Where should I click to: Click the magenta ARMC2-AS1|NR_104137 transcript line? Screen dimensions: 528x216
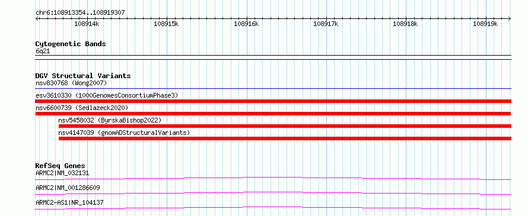point(273,208)
